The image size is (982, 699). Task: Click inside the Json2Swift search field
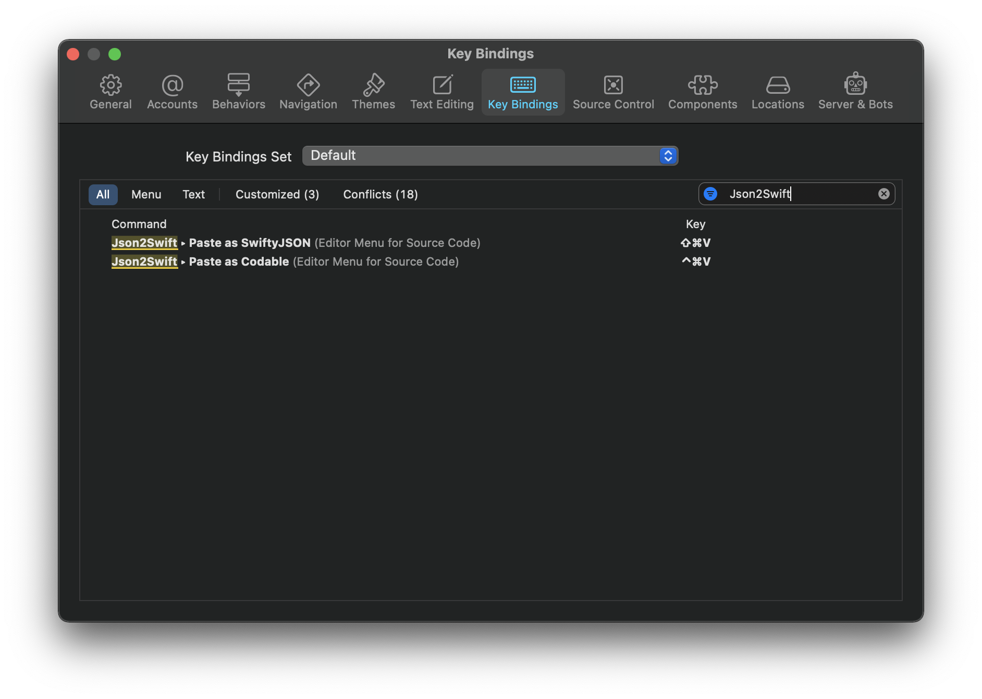pyautogui.click(x=797, y=194)
